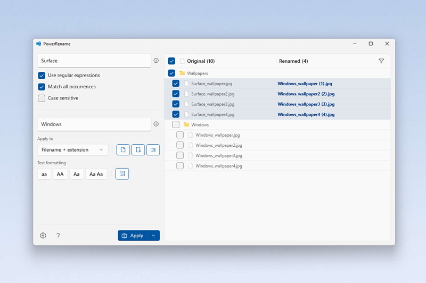Click the filter icon above the renamed list

(381, 61)
